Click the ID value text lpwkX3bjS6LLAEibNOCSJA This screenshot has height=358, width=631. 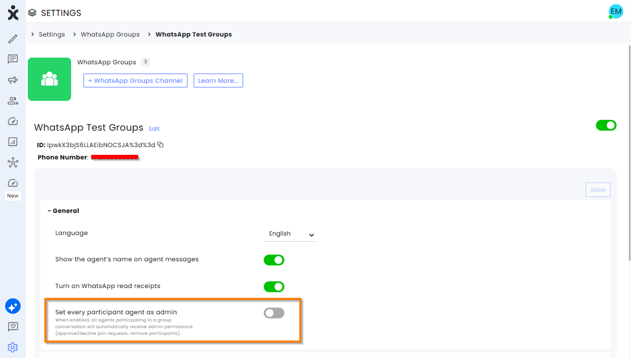point(101,145)
